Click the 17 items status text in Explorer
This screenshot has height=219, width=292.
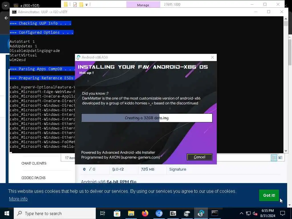pyautogui.click(x=70, y=158)
